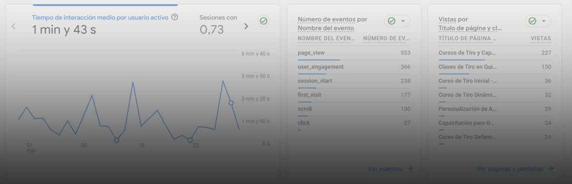The width and height of the screenshot is (572, 184).
Task: Click Ver eventos arrow icon
Action: coord(410,168)
